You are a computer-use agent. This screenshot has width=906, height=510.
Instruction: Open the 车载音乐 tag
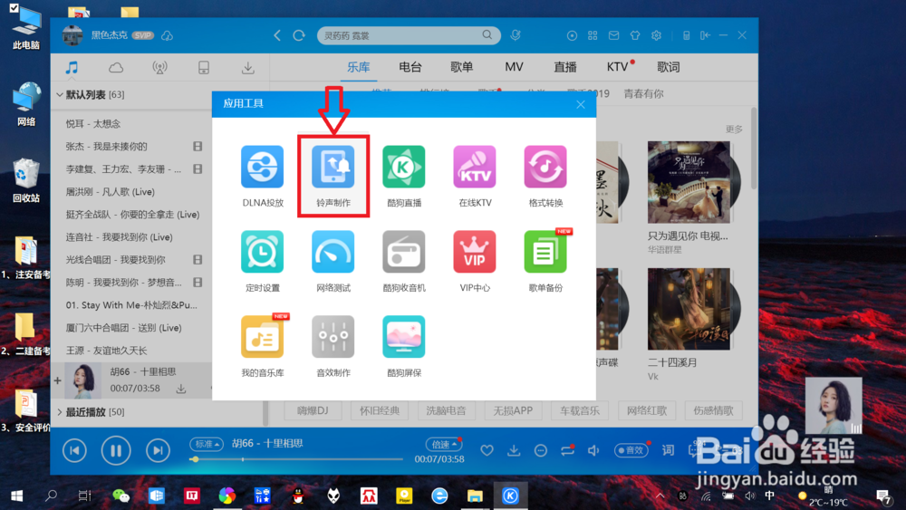coord(580,410)
